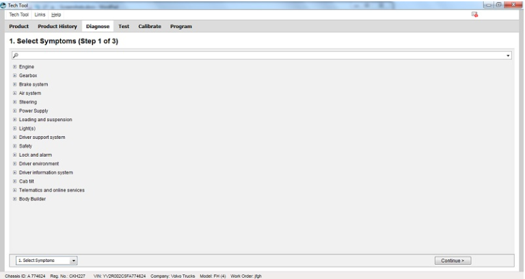
Task: Expand the Brake system category
Action: (14, 84)
